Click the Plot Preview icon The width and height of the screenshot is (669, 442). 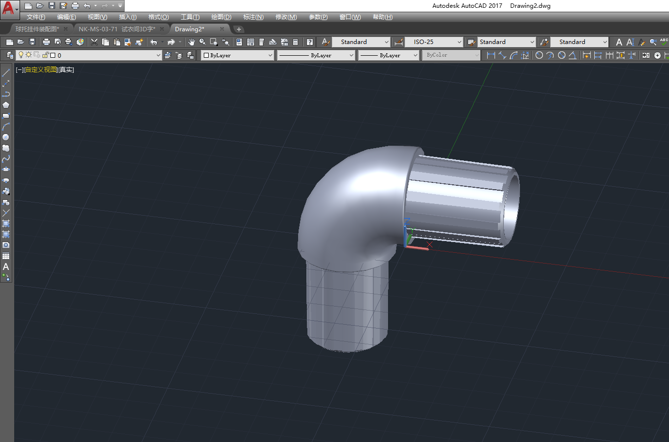(x=58, y=42)
